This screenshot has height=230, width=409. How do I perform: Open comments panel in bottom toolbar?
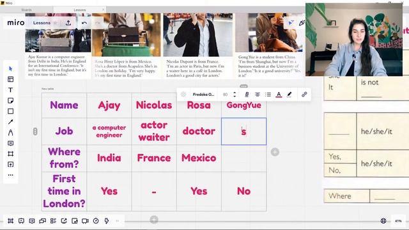[32, 221]
